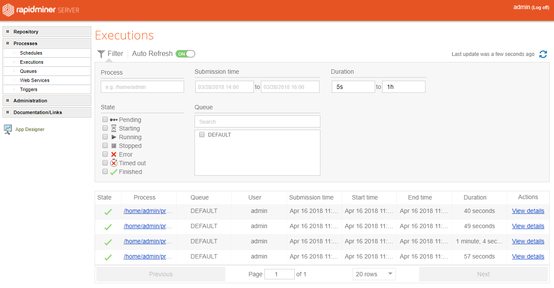Image resolution: width=554 pixels, height=288 pixels.
Task: Click the RapidMiner Server logo
Action: click(40, 9)
